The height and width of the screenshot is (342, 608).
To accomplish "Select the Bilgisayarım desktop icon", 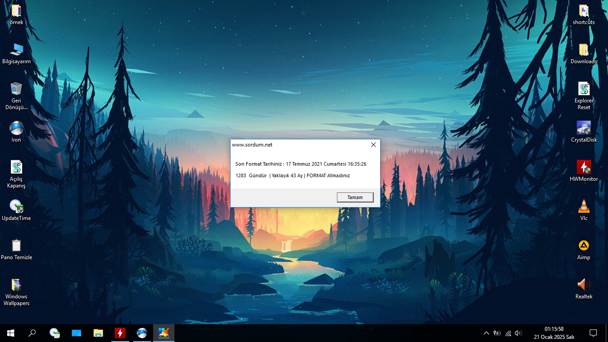I will pyautogui.click(x=16, y=54).
